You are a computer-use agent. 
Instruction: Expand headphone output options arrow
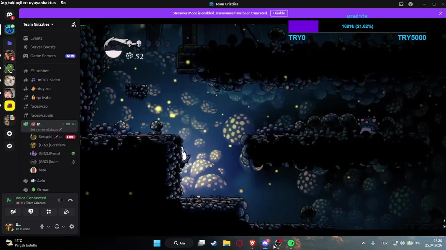[63, 227]
